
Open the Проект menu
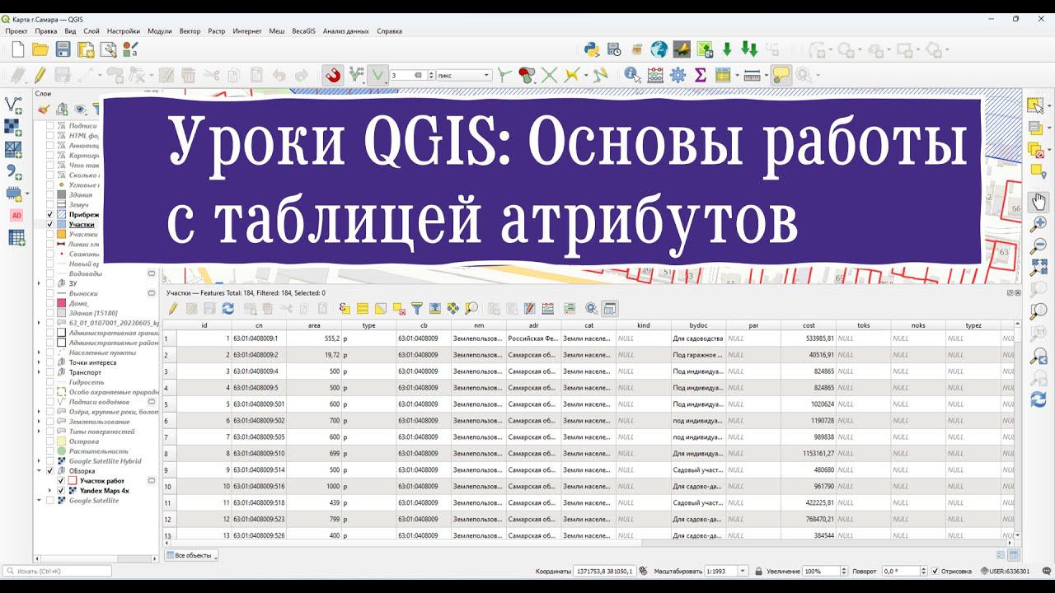coord(16,30)
